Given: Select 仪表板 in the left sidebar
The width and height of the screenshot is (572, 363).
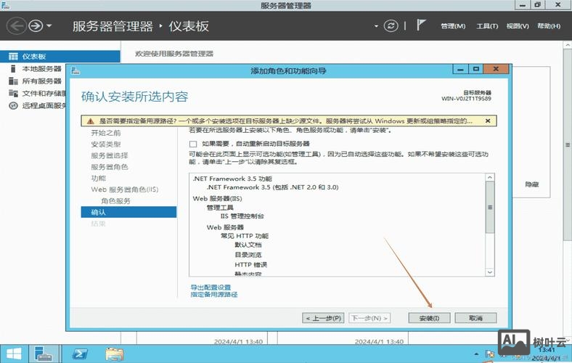Looking at the screenshot, I should click(60, 56).
